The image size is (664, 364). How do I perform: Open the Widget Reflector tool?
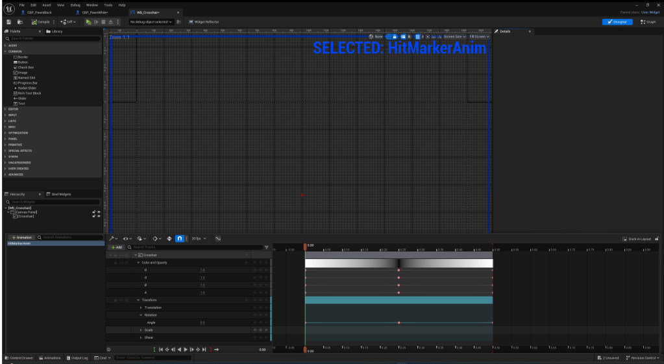click(x=204, y=21)
